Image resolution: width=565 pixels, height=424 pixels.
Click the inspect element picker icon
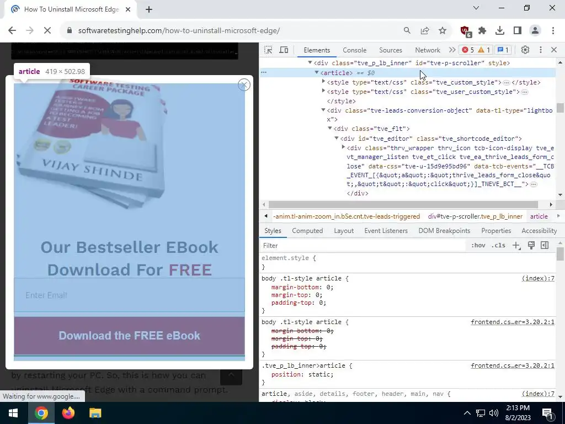[268, 50]
